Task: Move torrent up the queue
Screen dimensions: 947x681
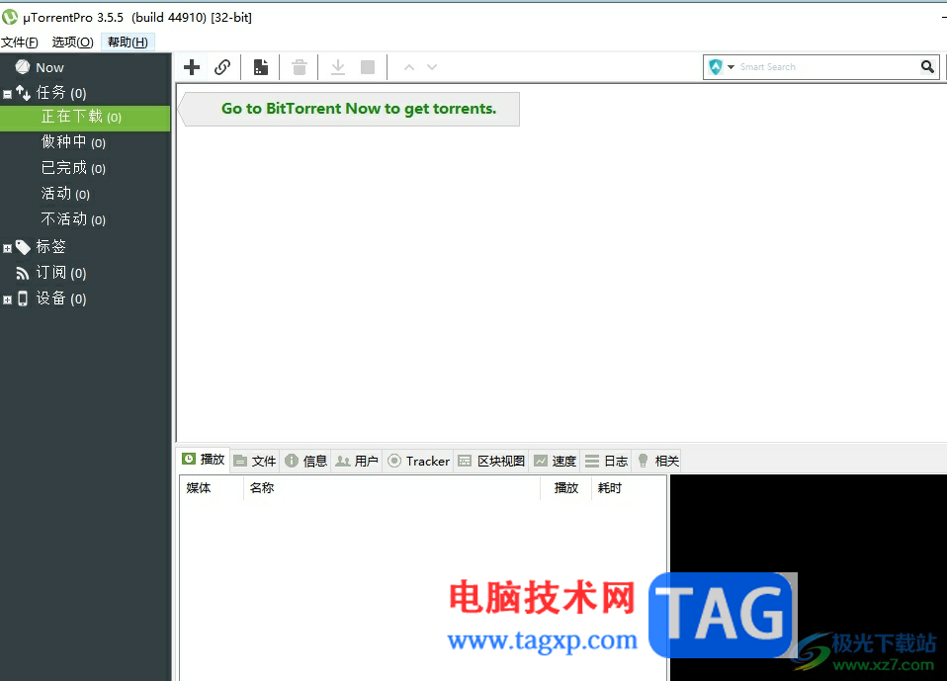Action: [409, 67]
